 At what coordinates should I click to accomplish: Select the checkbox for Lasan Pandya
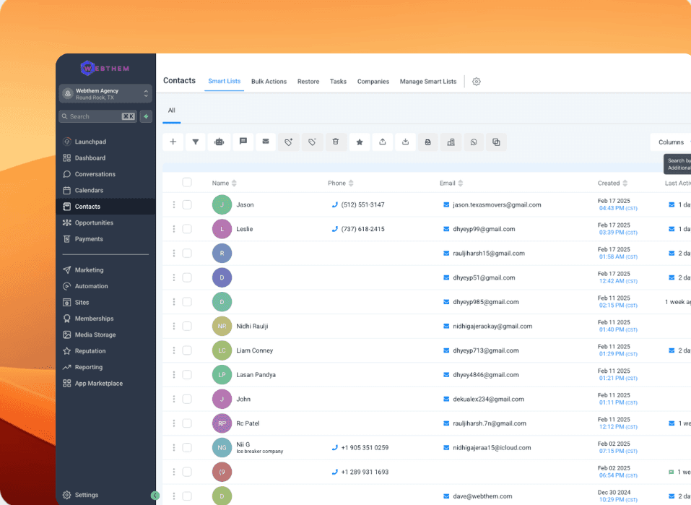pyautogui.click(x=187, y=374)
